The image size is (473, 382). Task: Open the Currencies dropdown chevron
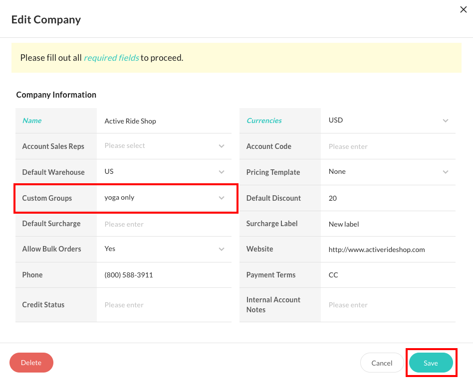pos(446,121)
